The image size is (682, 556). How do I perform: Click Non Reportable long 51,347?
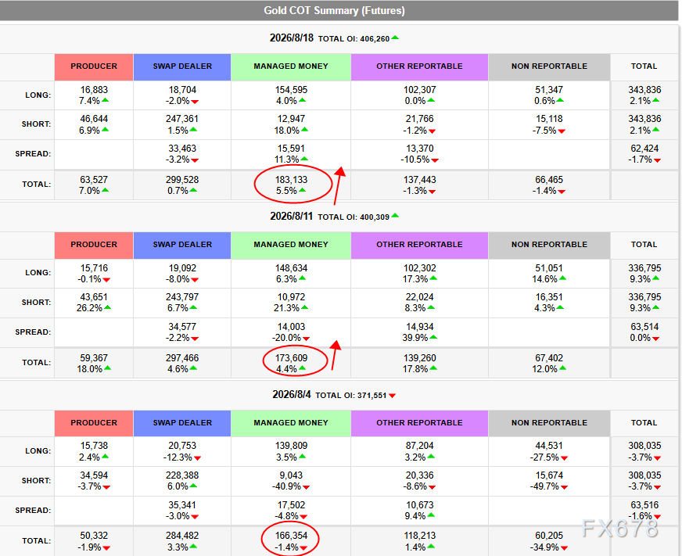click(549, 90)
